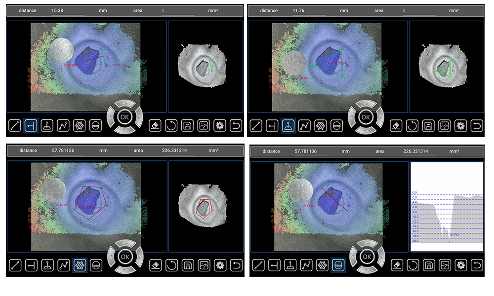Select polygon area tool in 11.76 mm panel
494x296 pixels.
click(321, 126)
